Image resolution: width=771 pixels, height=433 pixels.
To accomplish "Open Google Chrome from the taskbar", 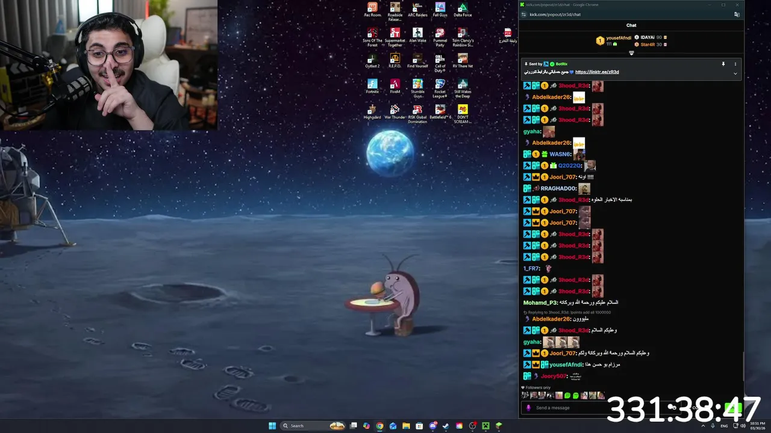I will [379, 426].
